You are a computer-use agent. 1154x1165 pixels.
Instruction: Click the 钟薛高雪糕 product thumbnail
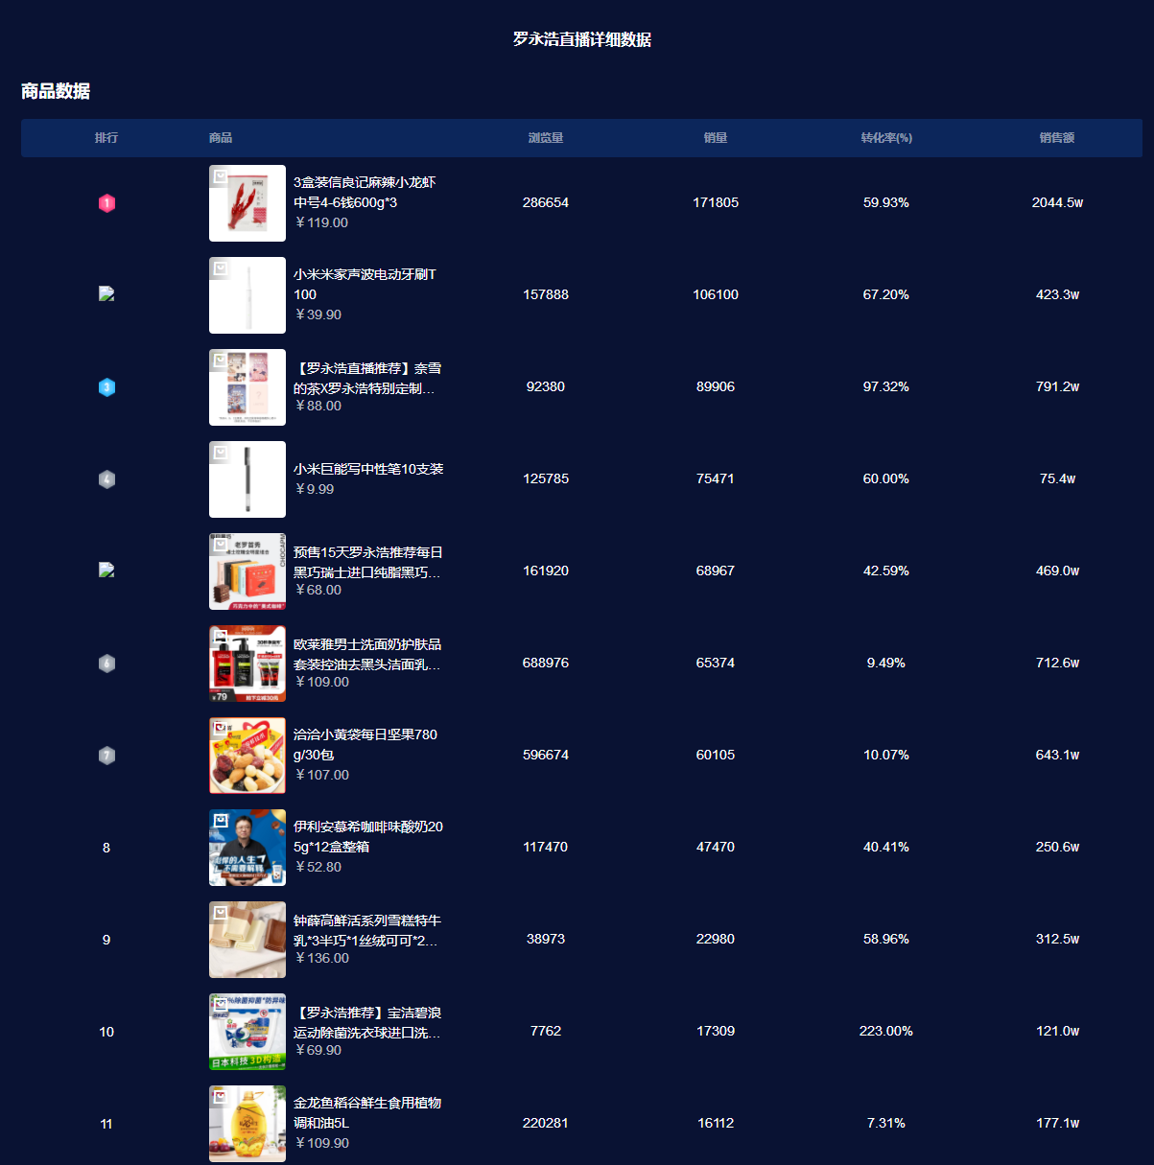pos(247,940)
